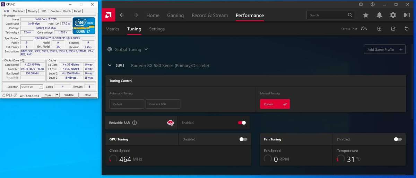Open notifications bell icon
This screenshot has height=178, width=416.
tap(379, 15)
